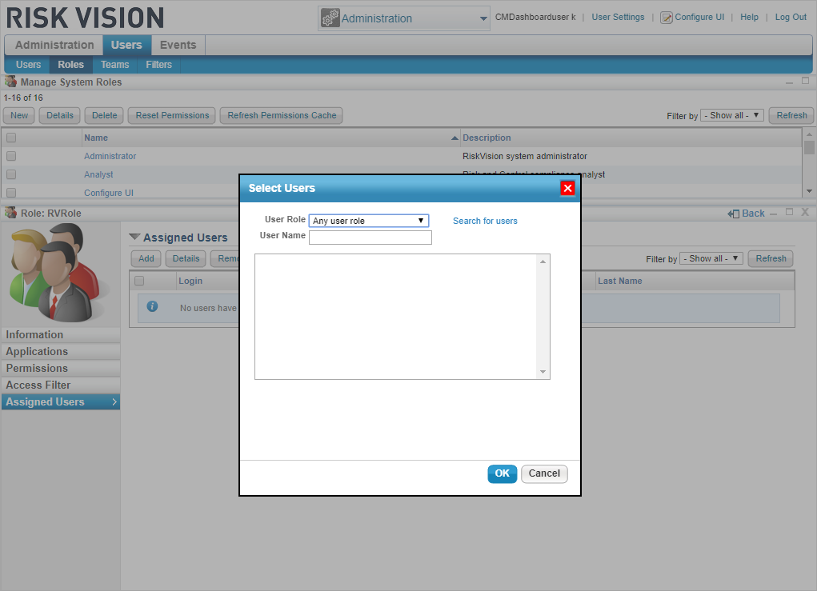The height and width of the screenshot is (591, 817).
Task: Click the roles Details button
Action: coord(60,116)
